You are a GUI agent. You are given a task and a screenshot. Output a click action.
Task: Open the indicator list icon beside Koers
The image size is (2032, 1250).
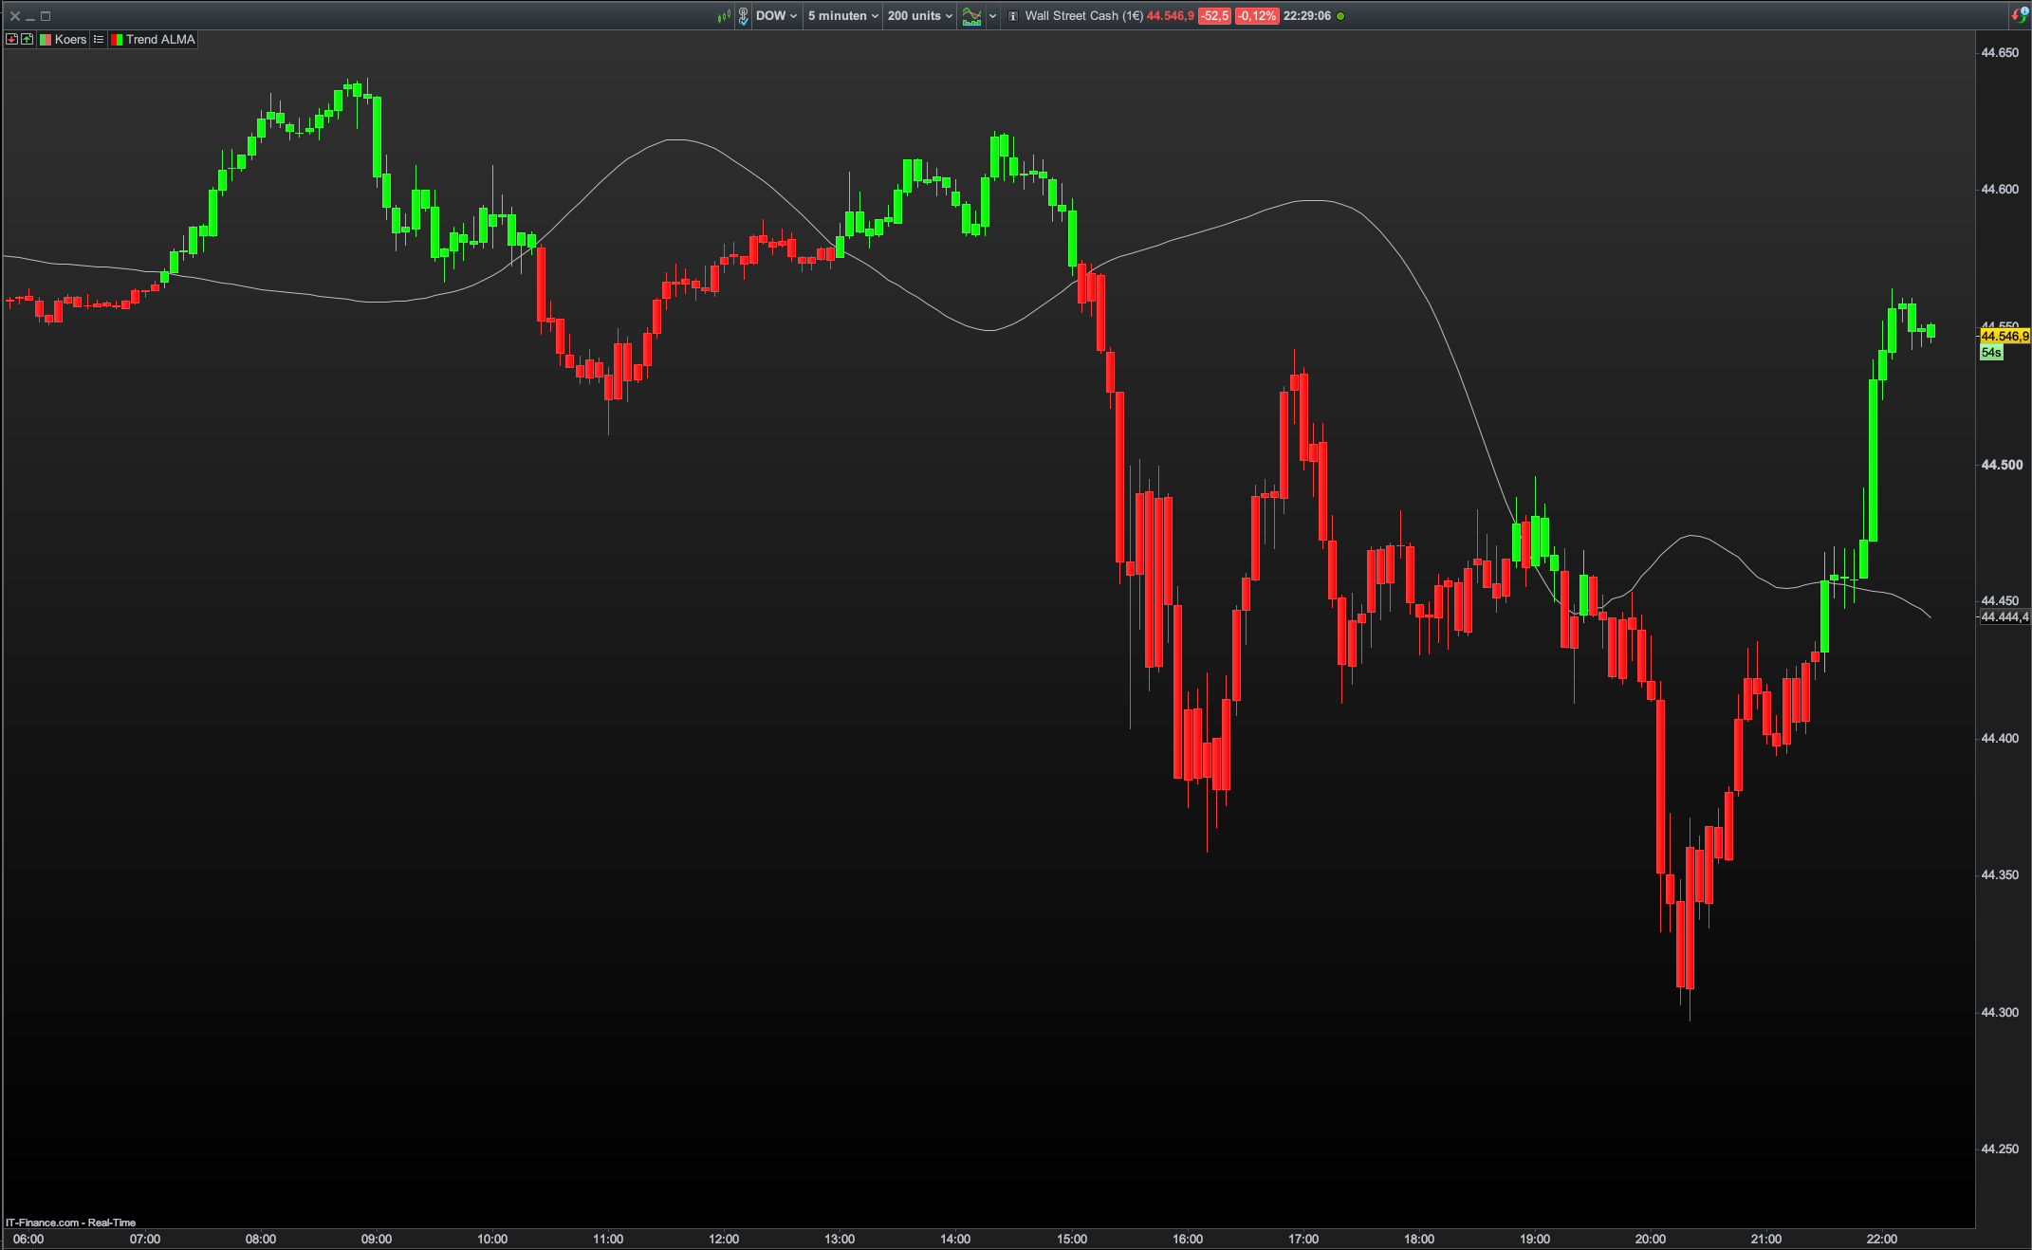(x=98, y=40)
